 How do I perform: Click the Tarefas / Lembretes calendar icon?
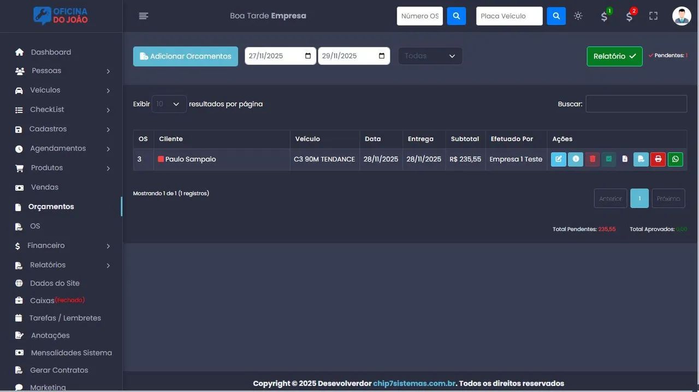[19, 318]
